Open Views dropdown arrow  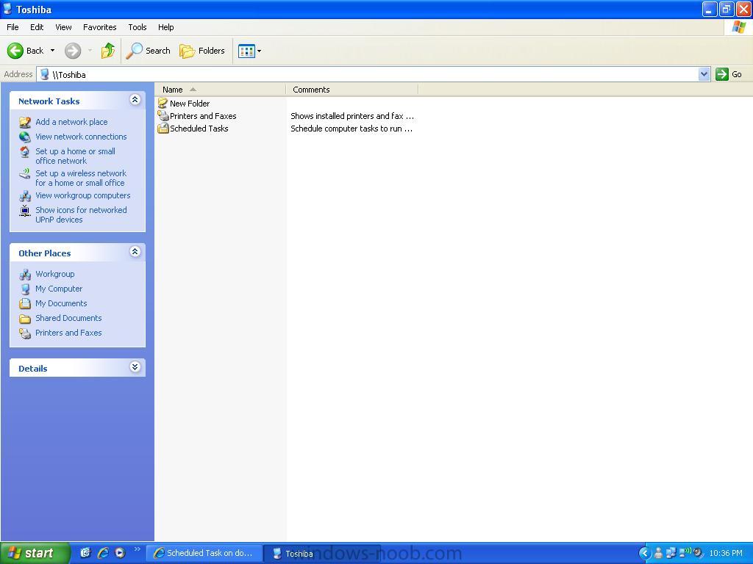tap(260, 51)
